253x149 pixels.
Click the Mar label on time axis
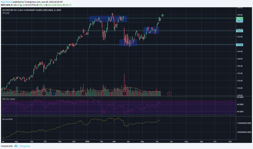pos(114,142)
